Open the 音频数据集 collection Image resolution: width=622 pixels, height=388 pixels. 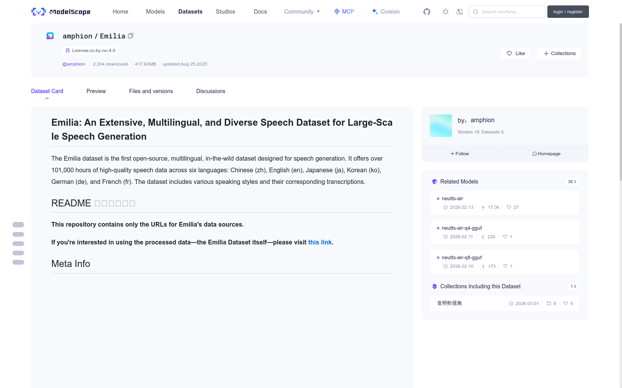click(505, 303)
